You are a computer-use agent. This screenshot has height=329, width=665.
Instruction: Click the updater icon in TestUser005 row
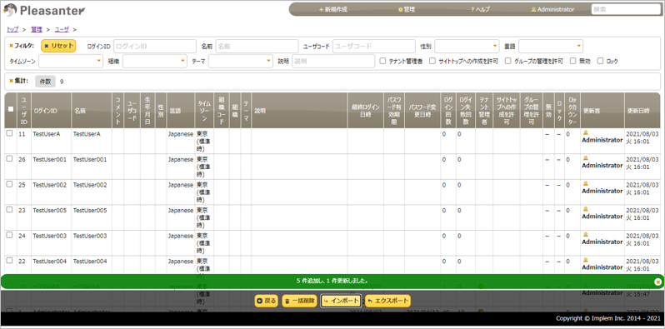[586, 209]
